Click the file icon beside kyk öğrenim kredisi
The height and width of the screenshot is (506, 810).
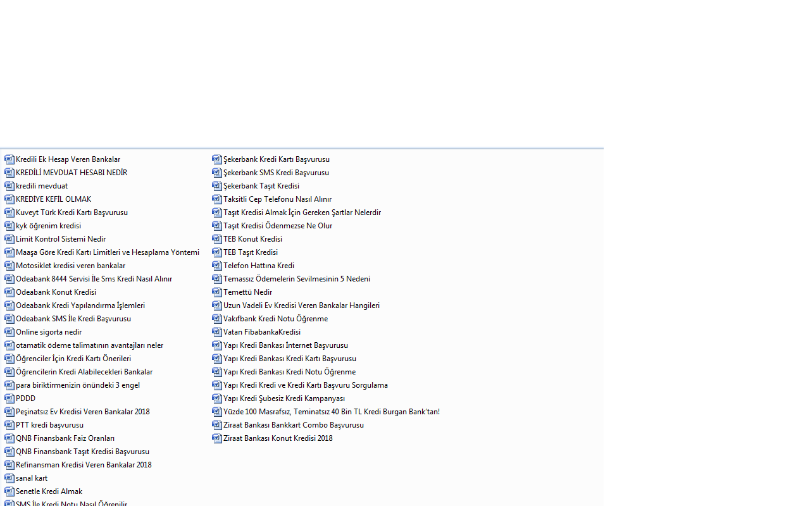tap(9, 226)
